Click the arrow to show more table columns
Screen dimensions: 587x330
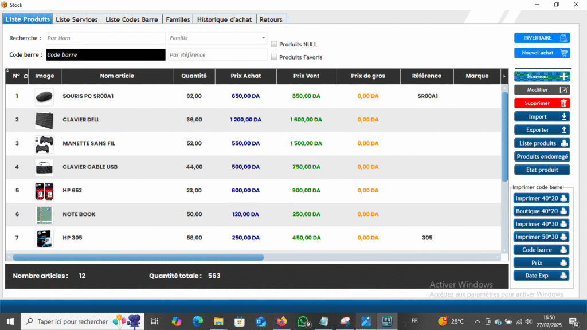(x=504, y=76)
